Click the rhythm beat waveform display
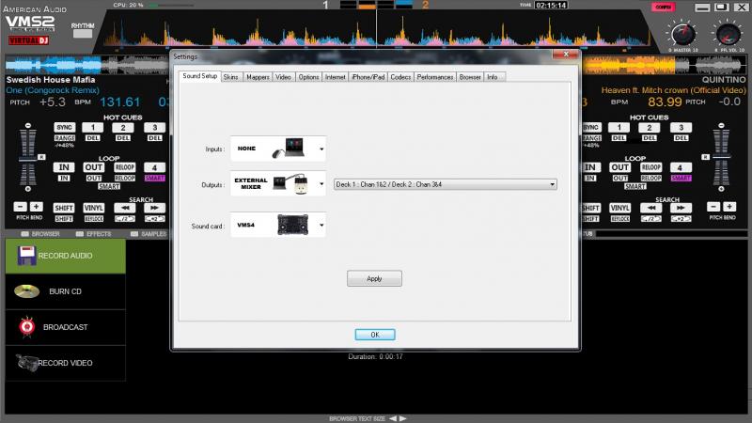 [377, 33]
